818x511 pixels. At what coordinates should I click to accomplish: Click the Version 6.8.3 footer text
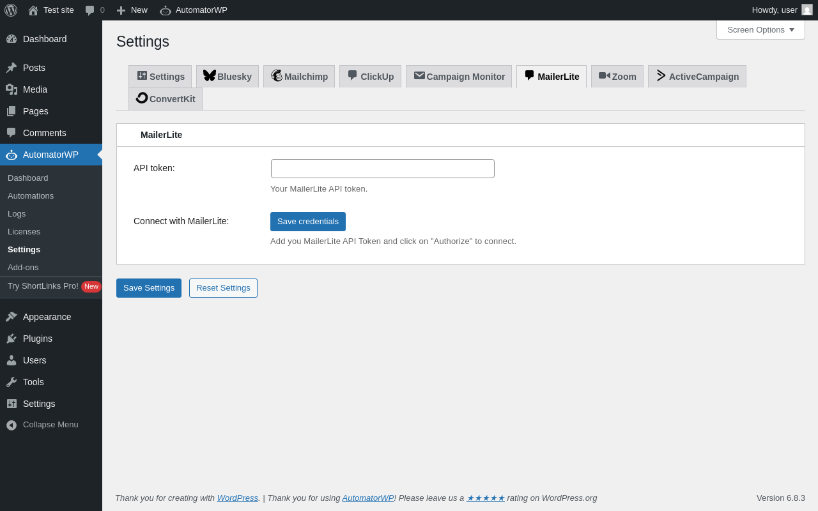(x=781, y=498)
